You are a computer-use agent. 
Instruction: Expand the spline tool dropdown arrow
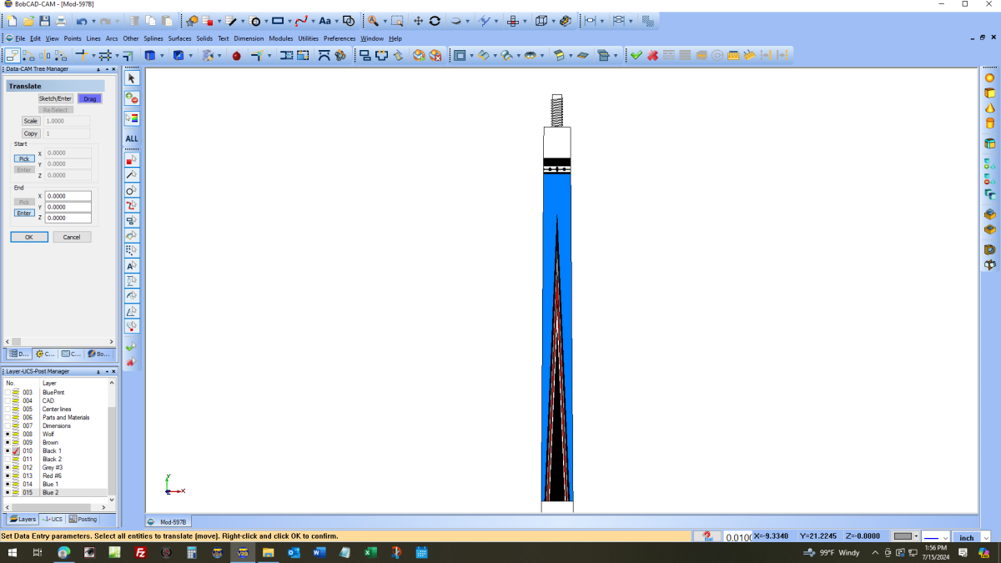(x=312, y=21)
